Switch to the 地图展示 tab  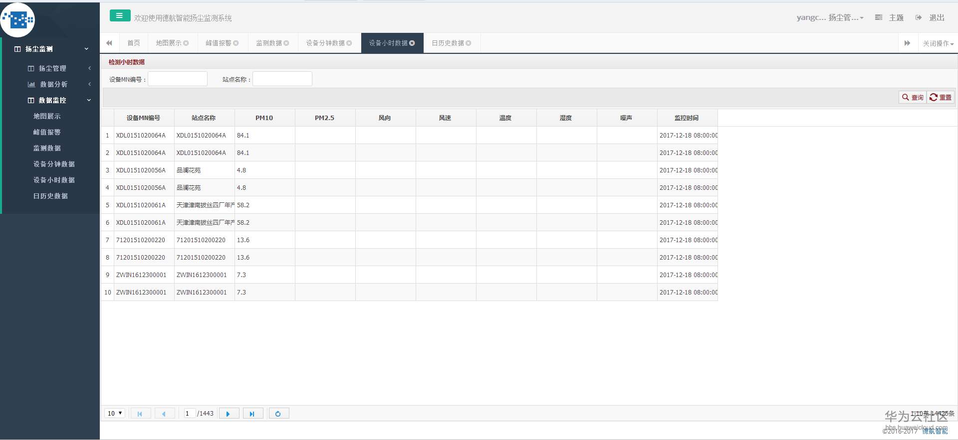coord(169,43)
